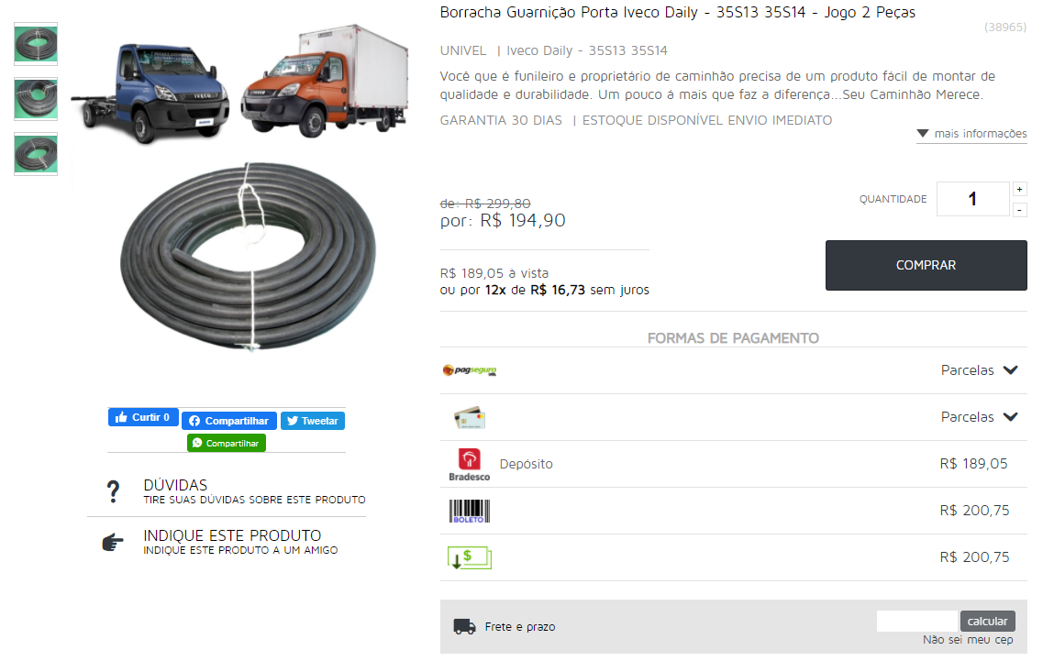Click the PagSeguro payment logo
The image size is (1043, 661).
(470, 370)
